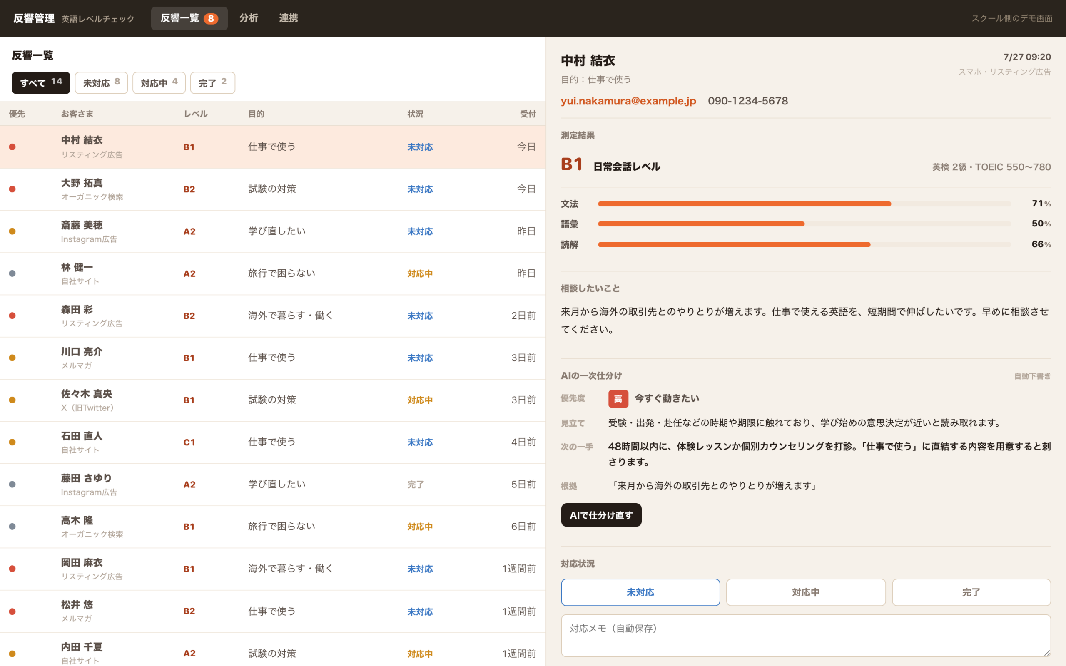Screen dimensions: 1066x666
Task: Click the AIで仕分け直す button
Action: [x=601, y=515]
